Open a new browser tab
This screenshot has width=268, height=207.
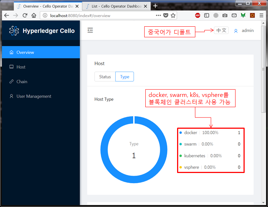[x=155, y=6]
